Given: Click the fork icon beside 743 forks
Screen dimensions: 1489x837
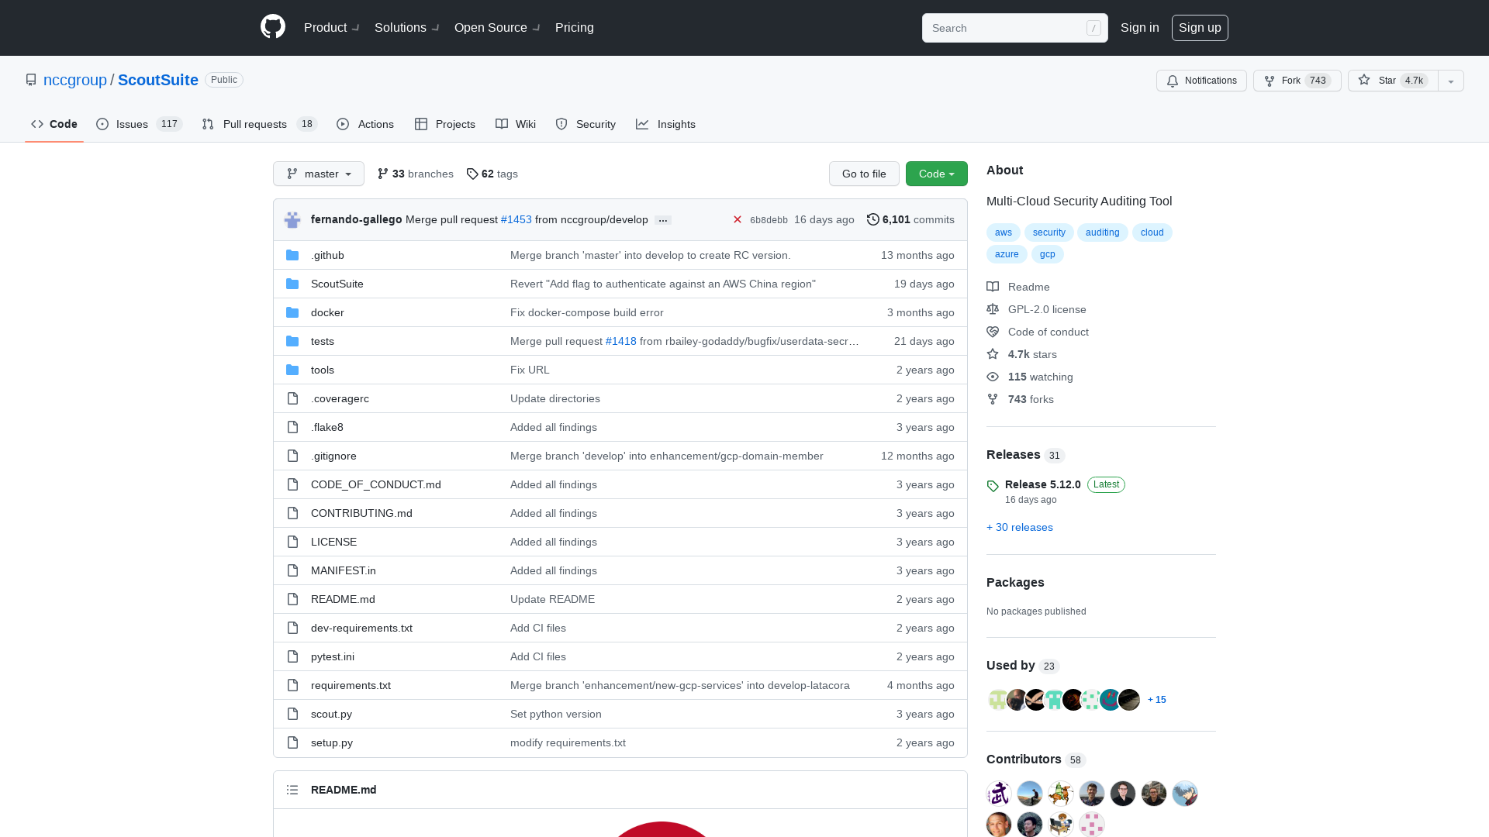Looking at the screenshot, I should click(993, 399).
